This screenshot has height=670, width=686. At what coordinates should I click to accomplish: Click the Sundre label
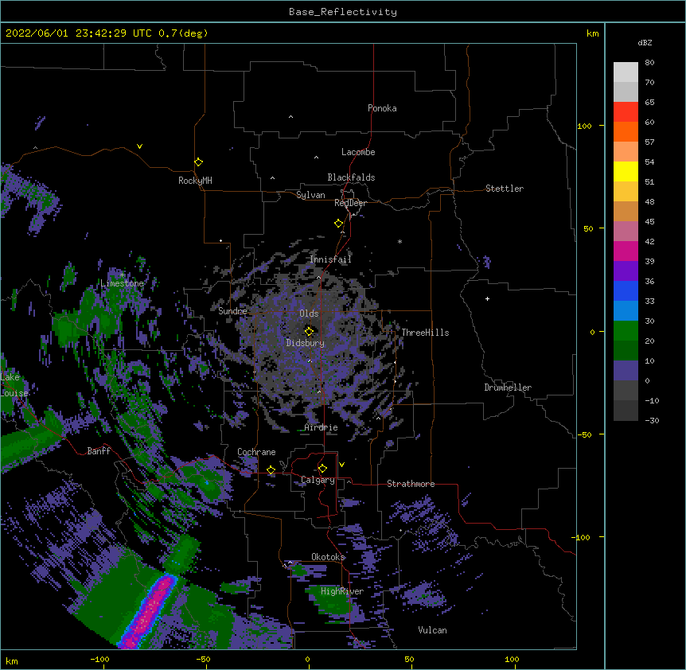232,311
